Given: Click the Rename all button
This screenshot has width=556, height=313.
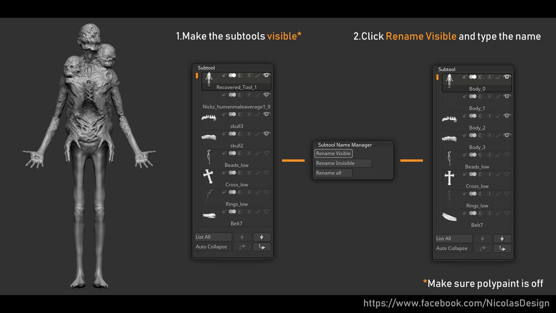Looking at the screenshot, I should coord(333,173).
